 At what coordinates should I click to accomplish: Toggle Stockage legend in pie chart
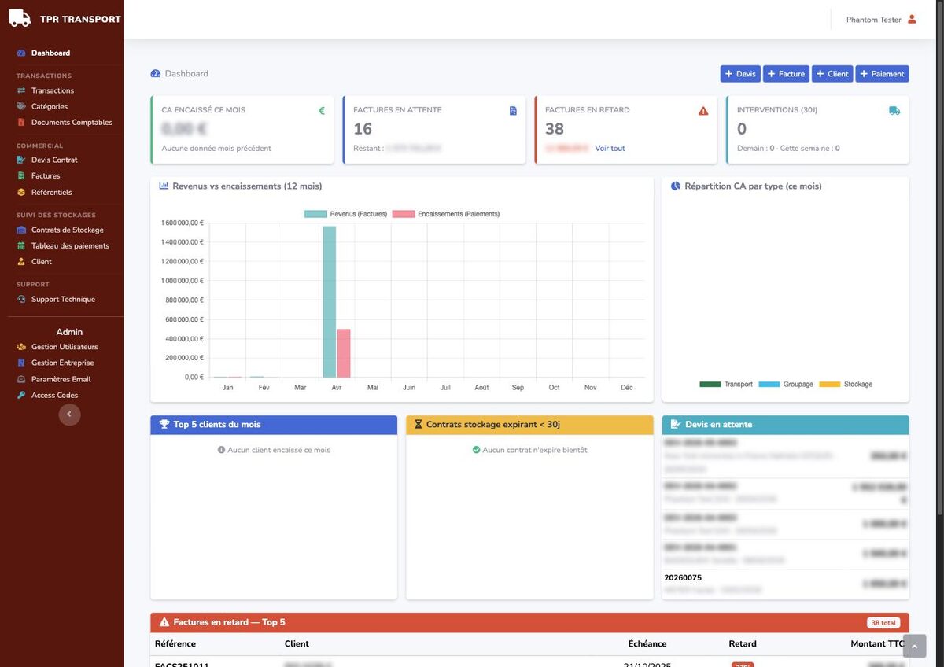point(846,384)
